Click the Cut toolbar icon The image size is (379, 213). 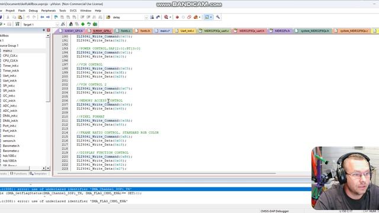8,17
